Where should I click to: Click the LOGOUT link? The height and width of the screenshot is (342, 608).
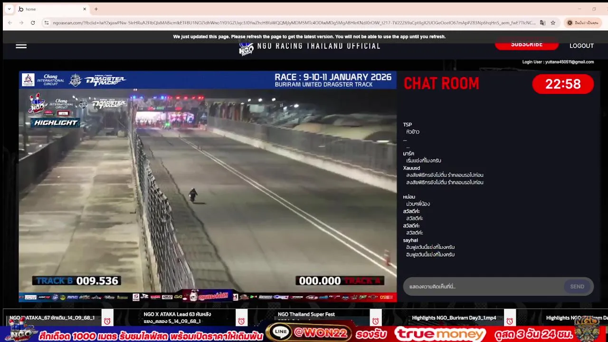tap(581, 46)
